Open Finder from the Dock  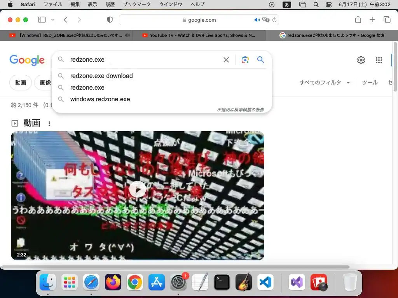coord(48,282)
